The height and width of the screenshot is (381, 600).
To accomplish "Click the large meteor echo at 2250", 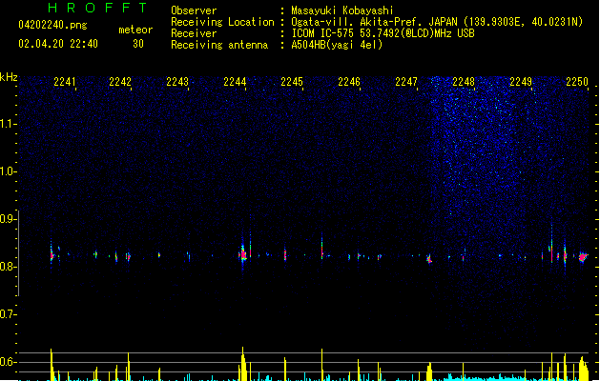I will point(583,257).
